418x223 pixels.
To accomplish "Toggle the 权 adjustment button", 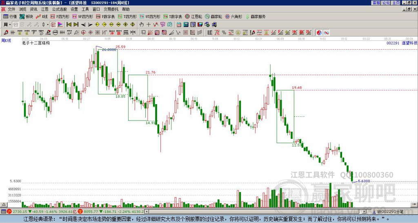I will pyautogui.click(x=53, y=25).
